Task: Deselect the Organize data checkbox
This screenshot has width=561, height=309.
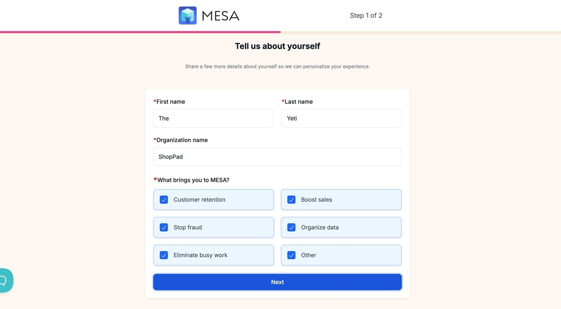Action: 292,227
